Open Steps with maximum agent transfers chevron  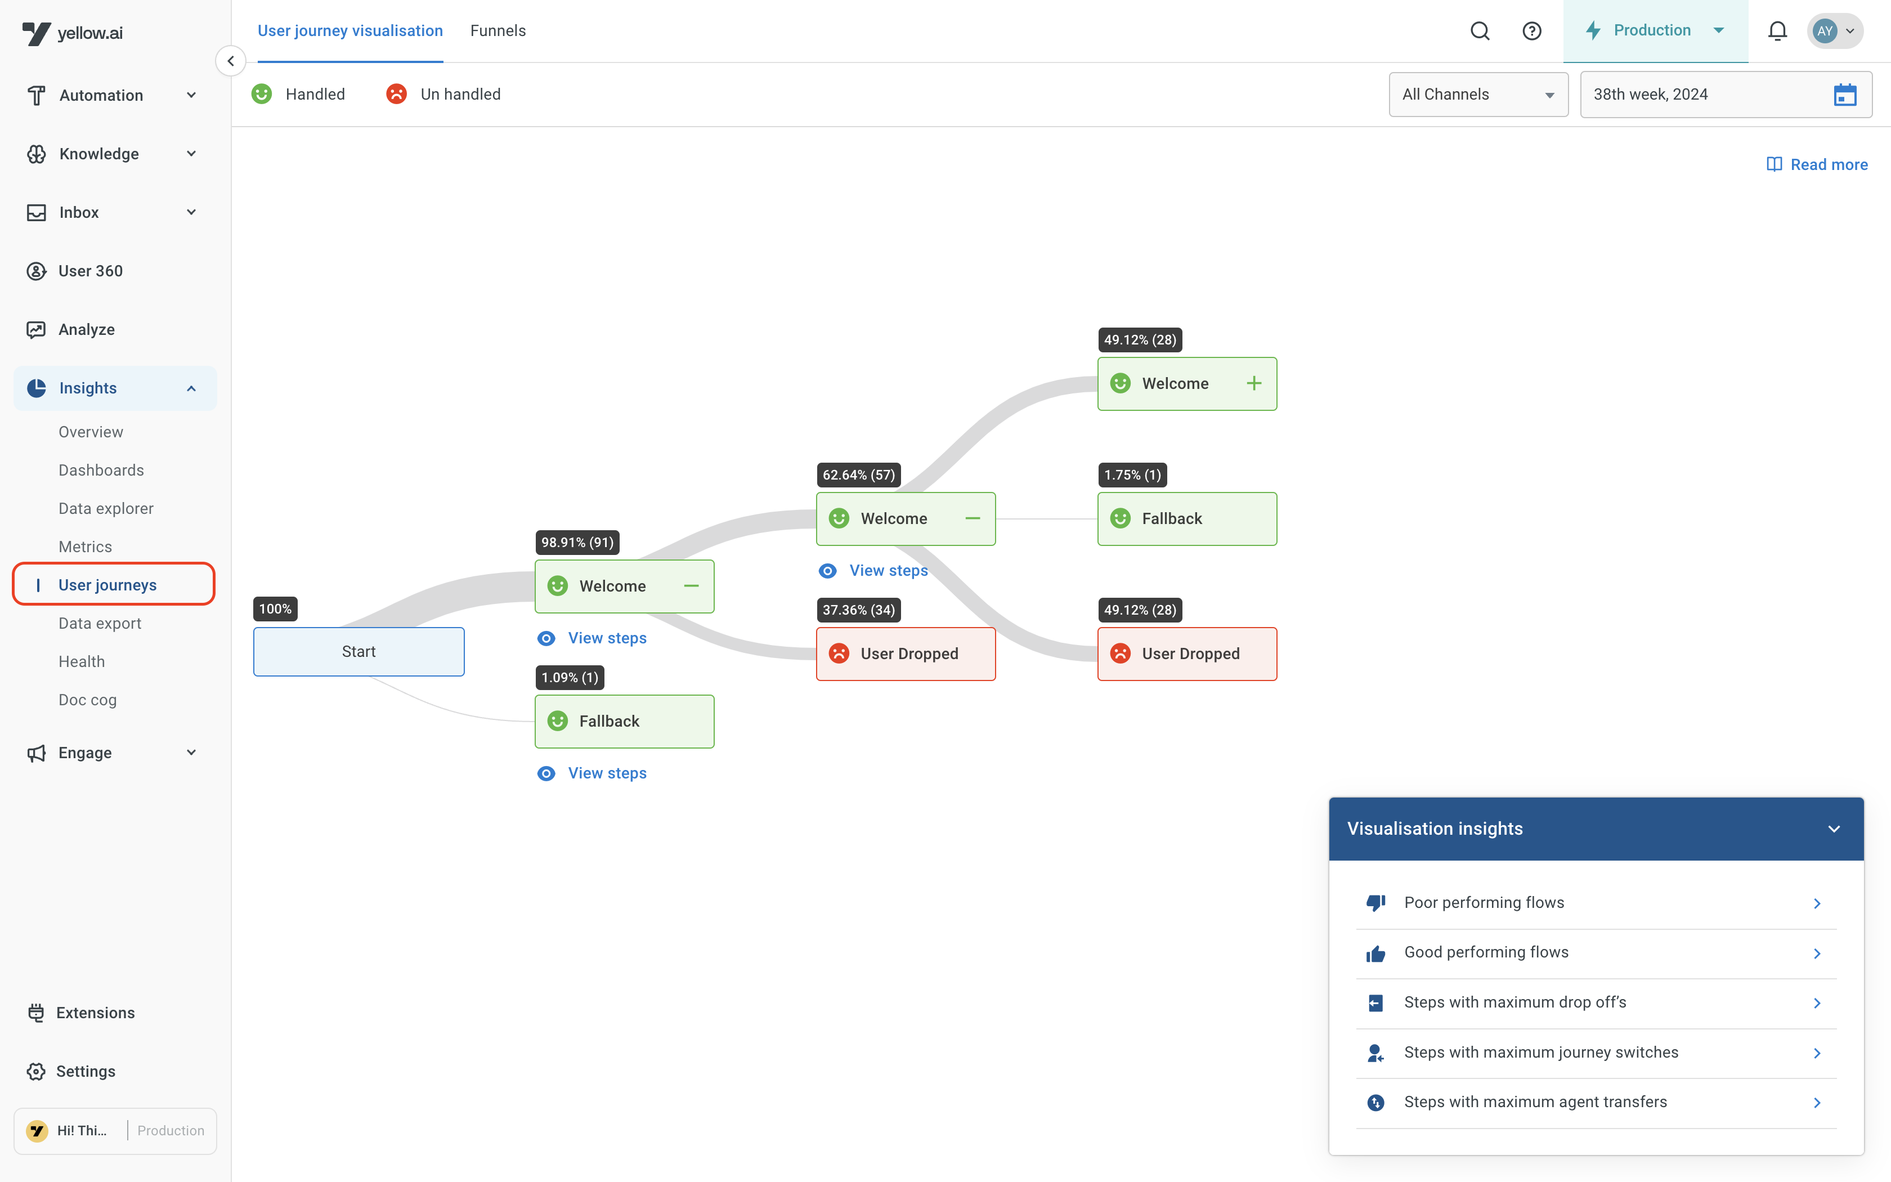pos(1817,1103)
